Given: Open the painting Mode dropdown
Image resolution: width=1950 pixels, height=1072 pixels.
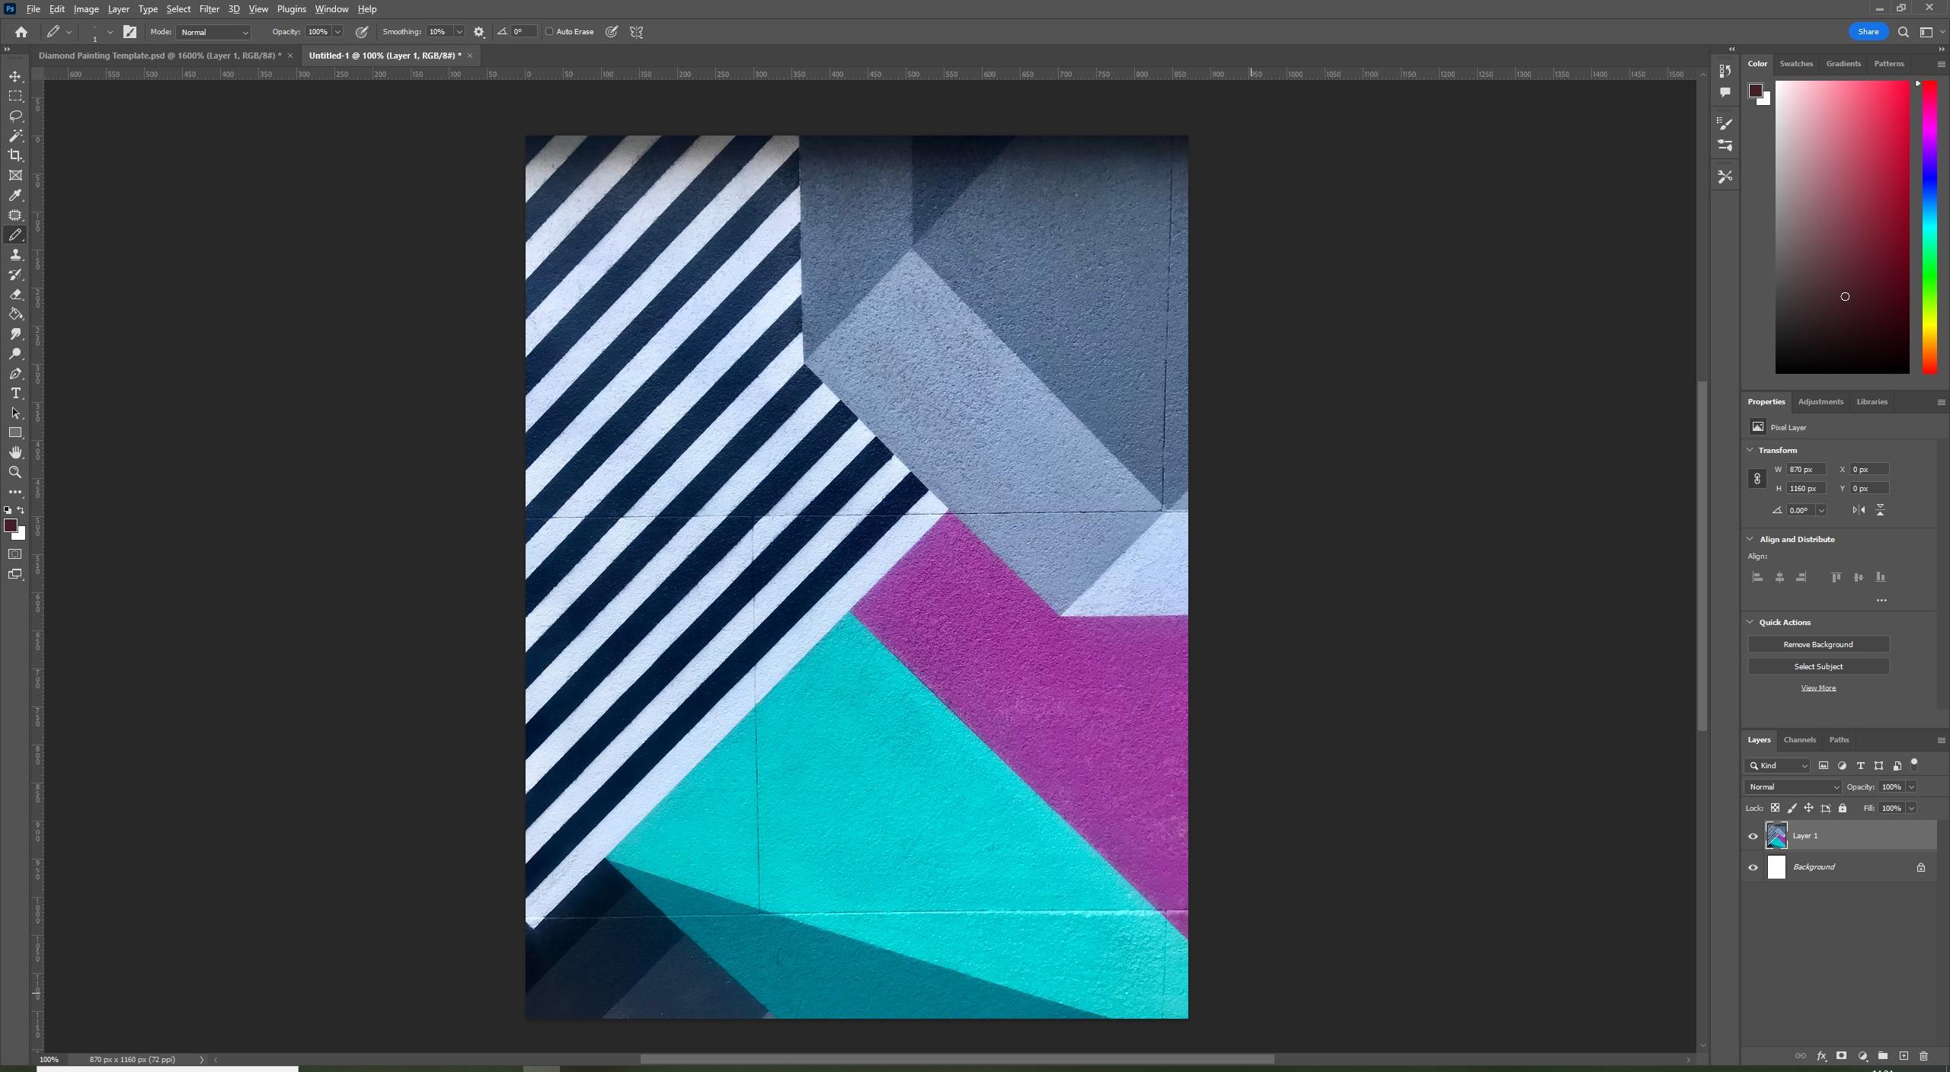Looking at the screenshot, I should point(213,32).
